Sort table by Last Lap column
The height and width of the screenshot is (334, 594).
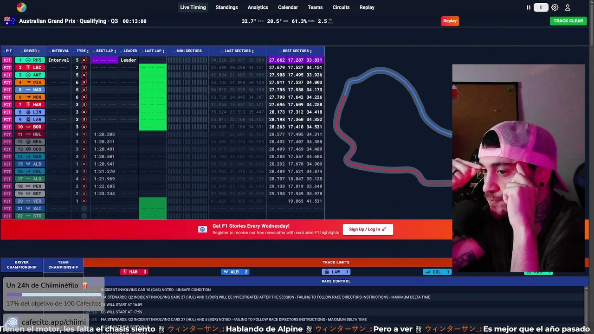point(154,51)
